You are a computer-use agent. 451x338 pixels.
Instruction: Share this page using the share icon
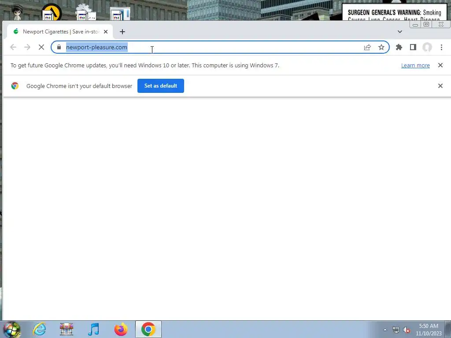point(367,47)
